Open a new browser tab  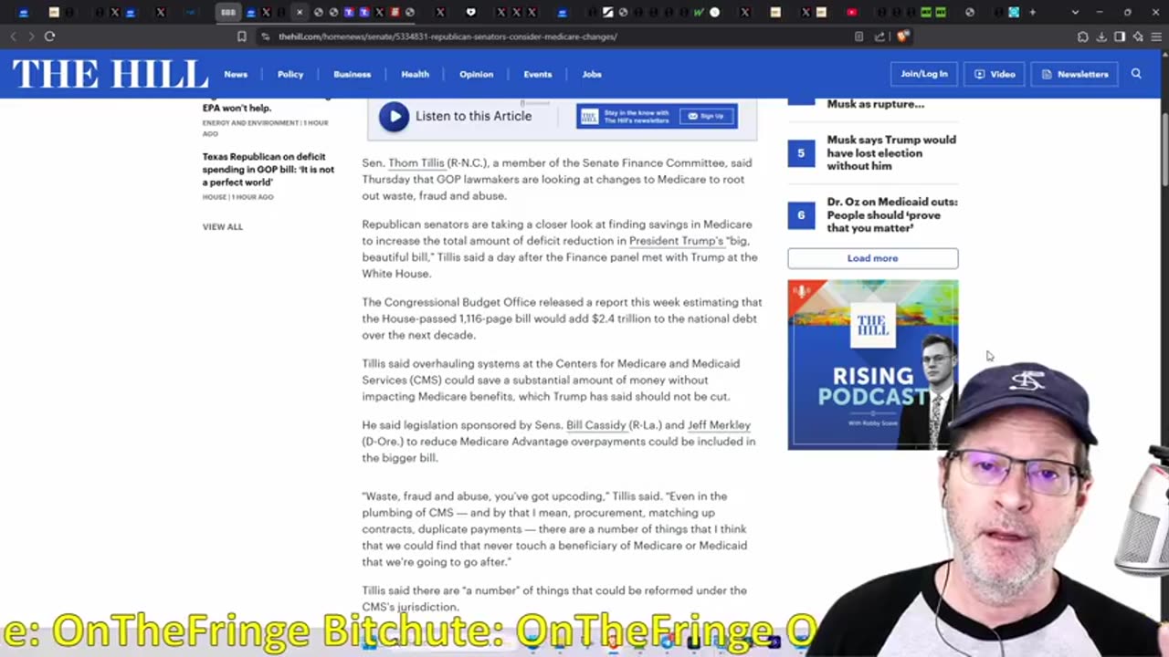click(1033, 12)
